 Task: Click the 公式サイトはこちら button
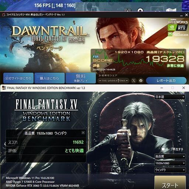[18, 78]
